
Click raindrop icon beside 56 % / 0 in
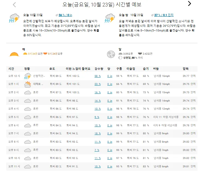click(57, 15)
